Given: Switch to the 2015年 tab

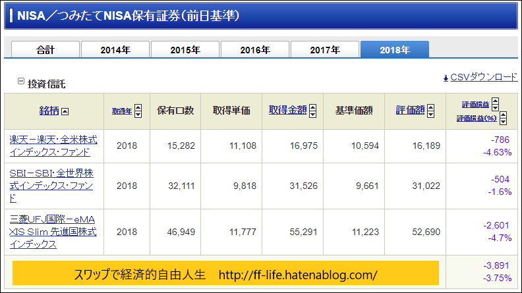Looking at the screenshot, I should pos(185,49).
